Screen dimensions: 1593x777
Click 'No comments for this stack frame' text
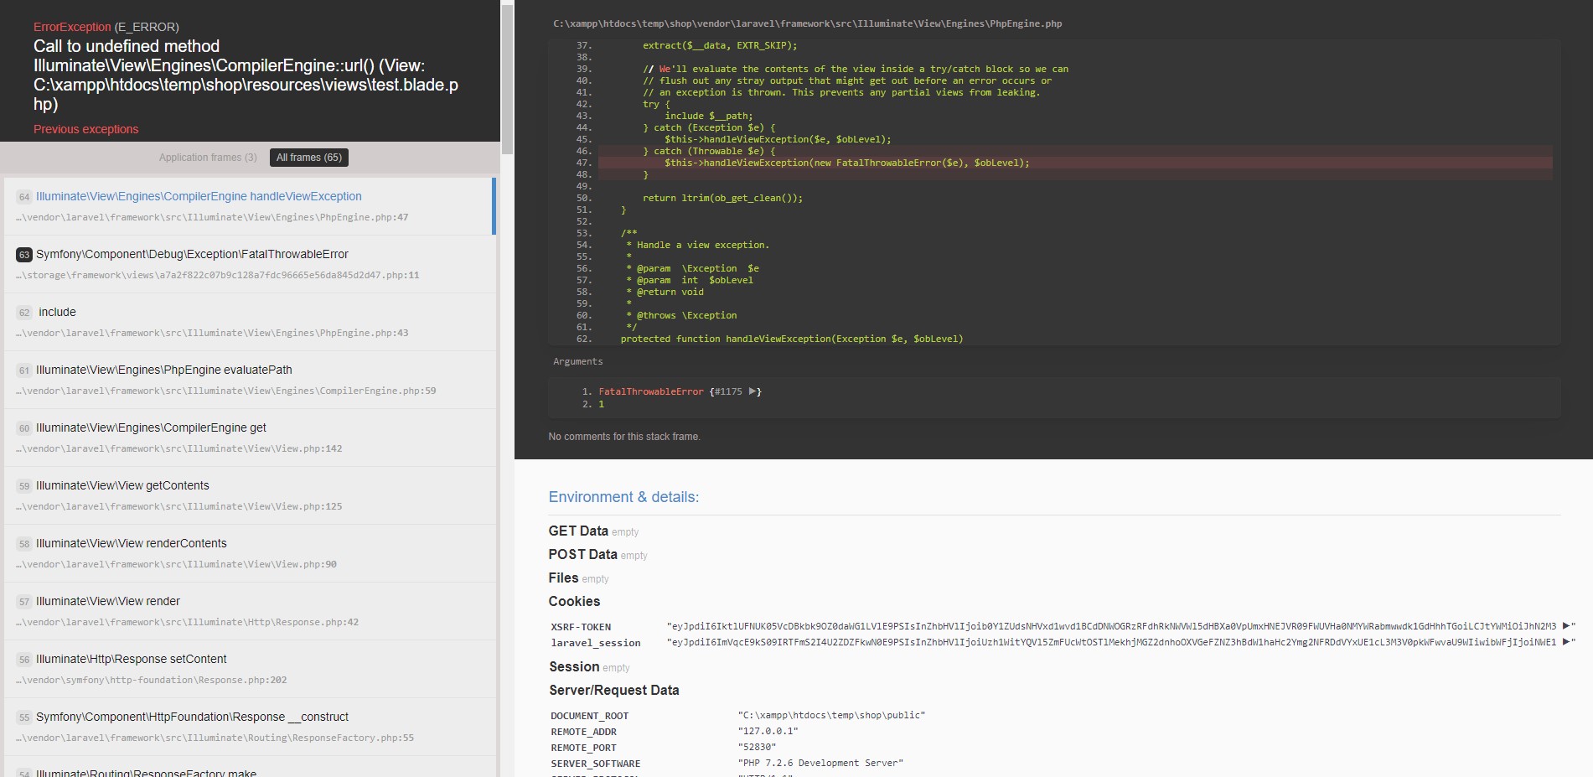(x=624, y=437)
